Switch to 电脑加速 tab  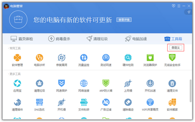tap(136, 39)
